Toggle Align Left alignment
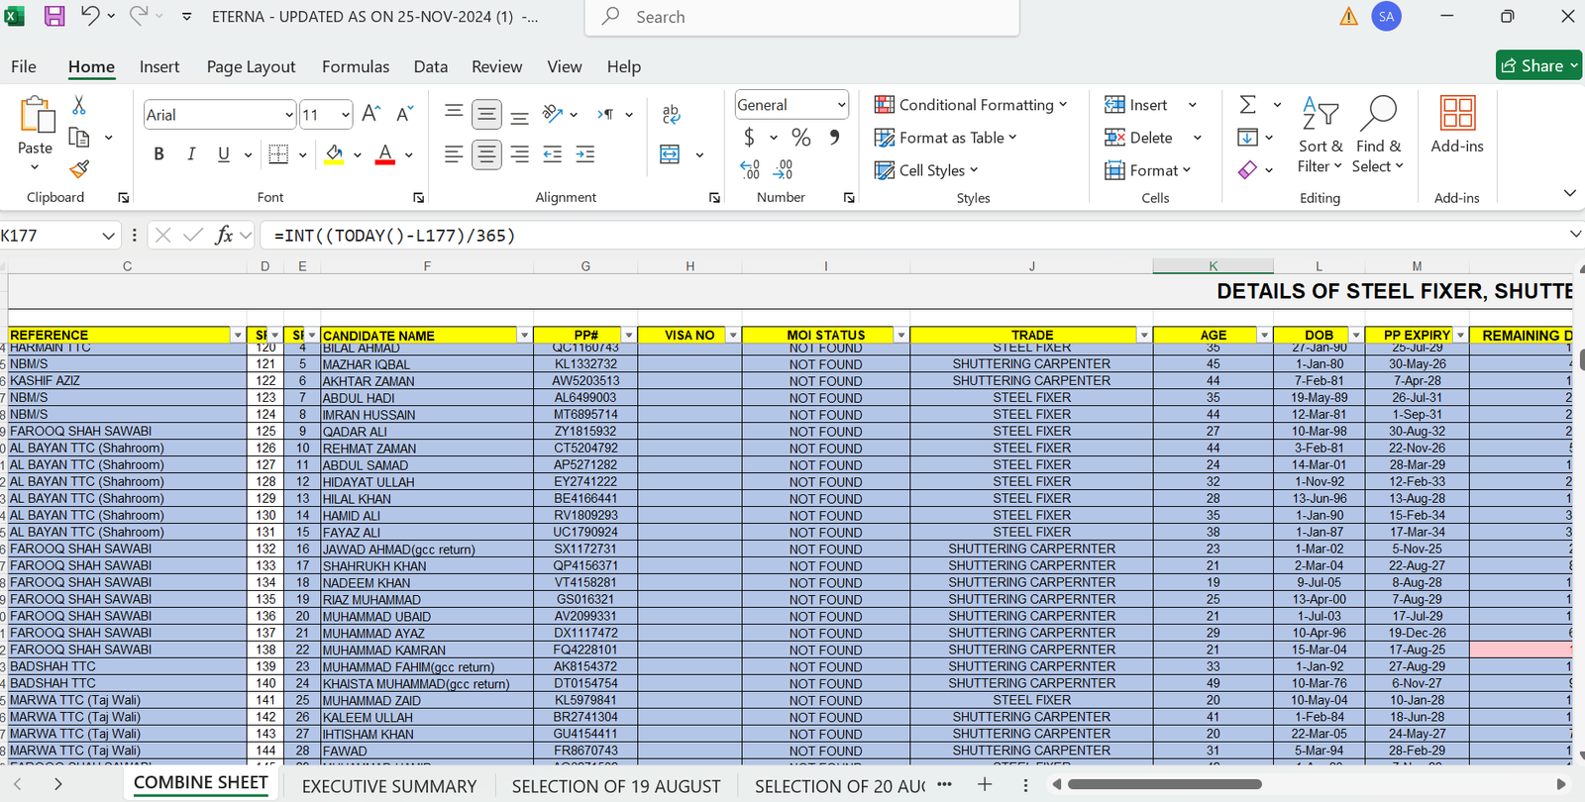The width and height of the screenshot is (1585, 802). (454, 154)
